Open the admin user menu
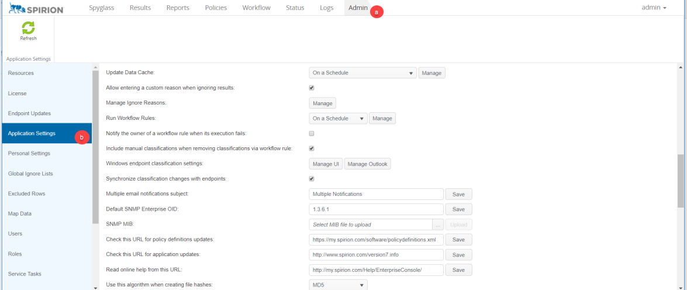Screen dimensions: 687x290 point(654,8)
